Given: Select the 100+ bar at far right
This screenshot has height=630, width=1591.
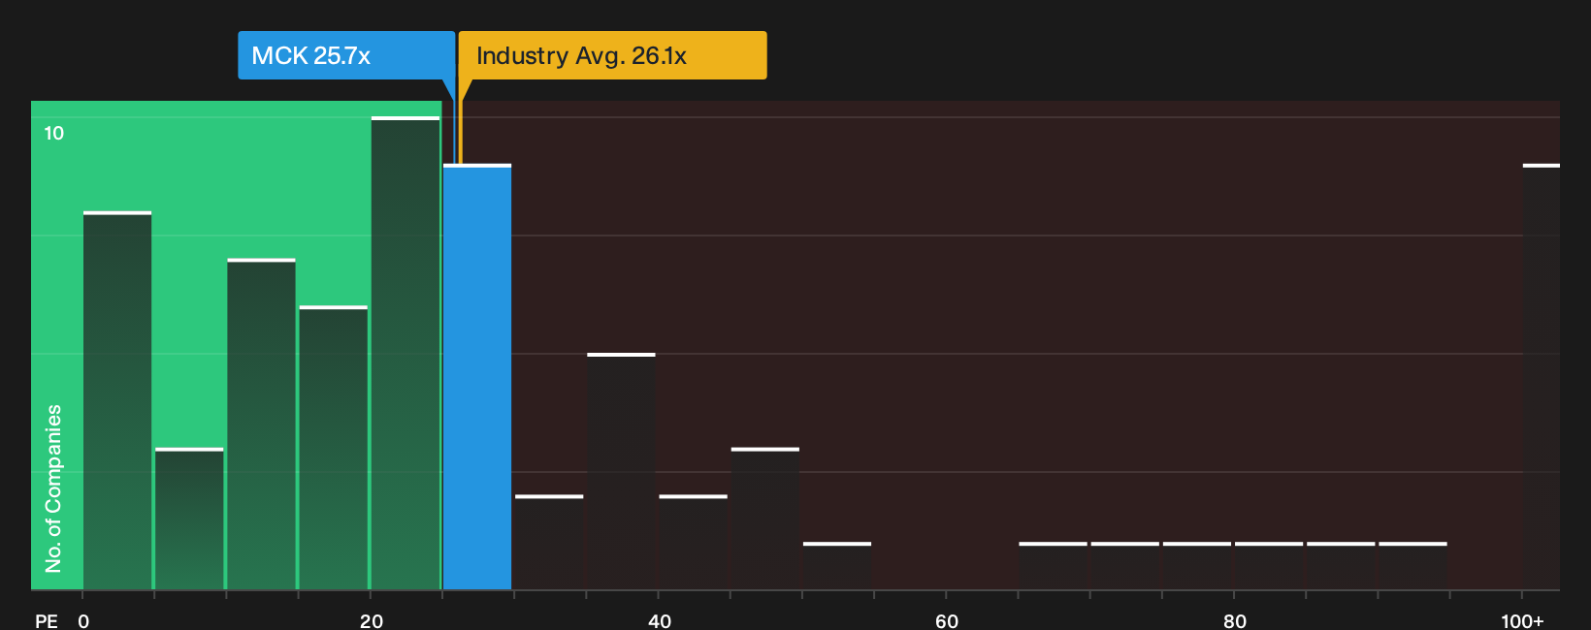Looking at the screenshot, I should click(x=1542, y=377).
